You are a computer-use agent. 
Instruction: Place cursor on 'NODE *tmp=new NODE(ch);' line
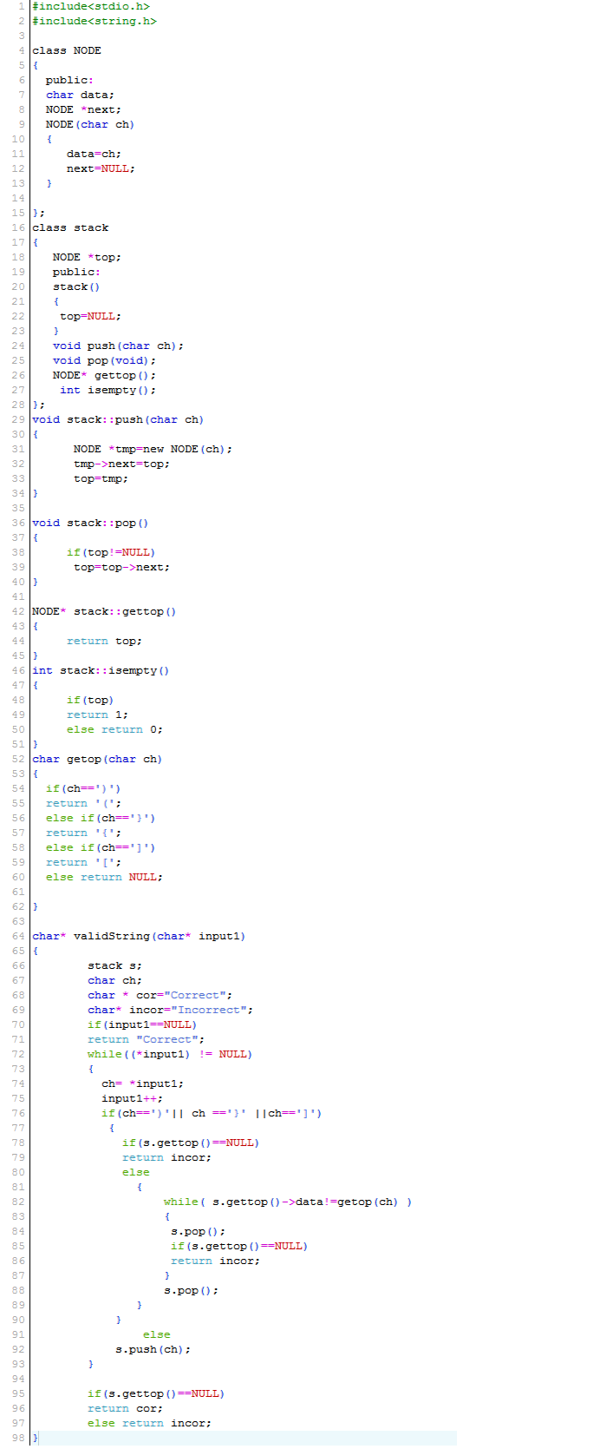click(x=152, y=449)
